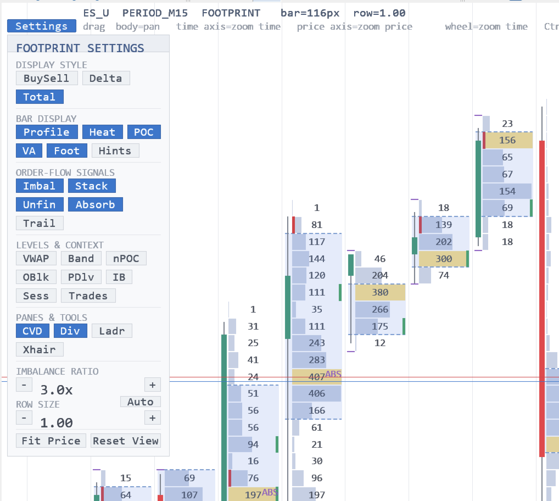Viewport: 559px width, 501px height.
Task: Click the Fit Price button
Action: pyautogui.click(x=51, y=441)
